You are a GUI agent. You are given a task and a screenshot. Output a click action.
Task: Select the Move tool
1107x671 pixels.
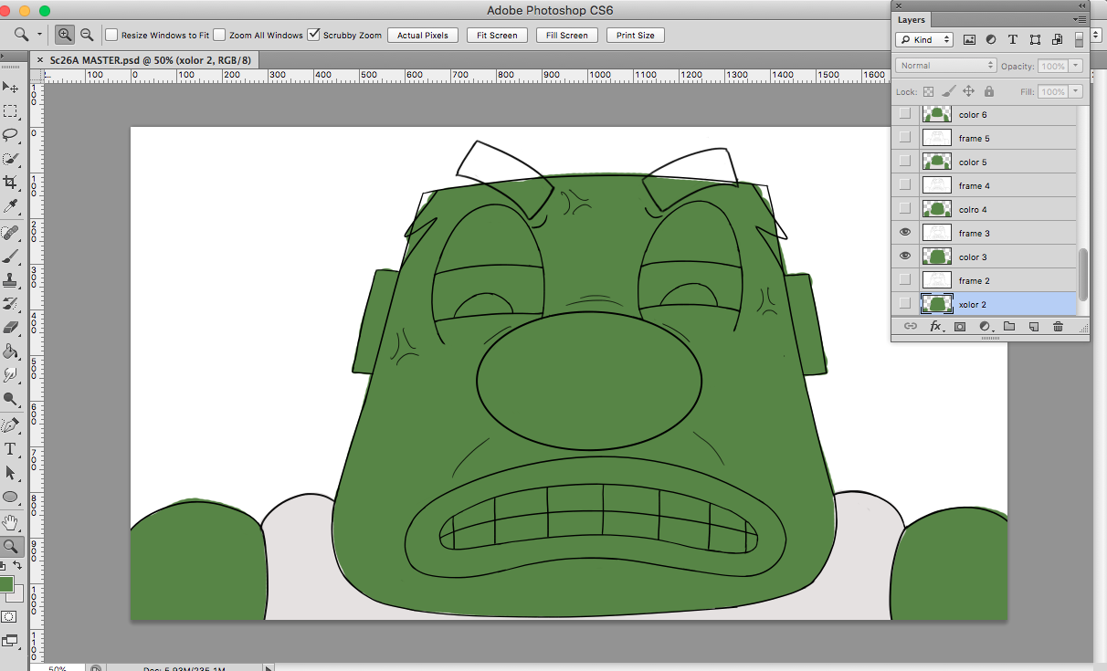tap(11, 87)
